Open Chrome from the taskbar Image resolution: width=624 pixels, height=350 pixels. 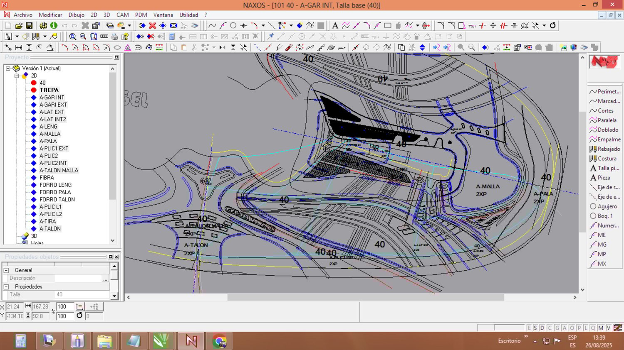coord(219,341)
